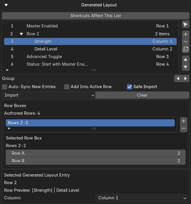
Task: Open the Column 1 dropdown
Action: [x=142, y=198]
